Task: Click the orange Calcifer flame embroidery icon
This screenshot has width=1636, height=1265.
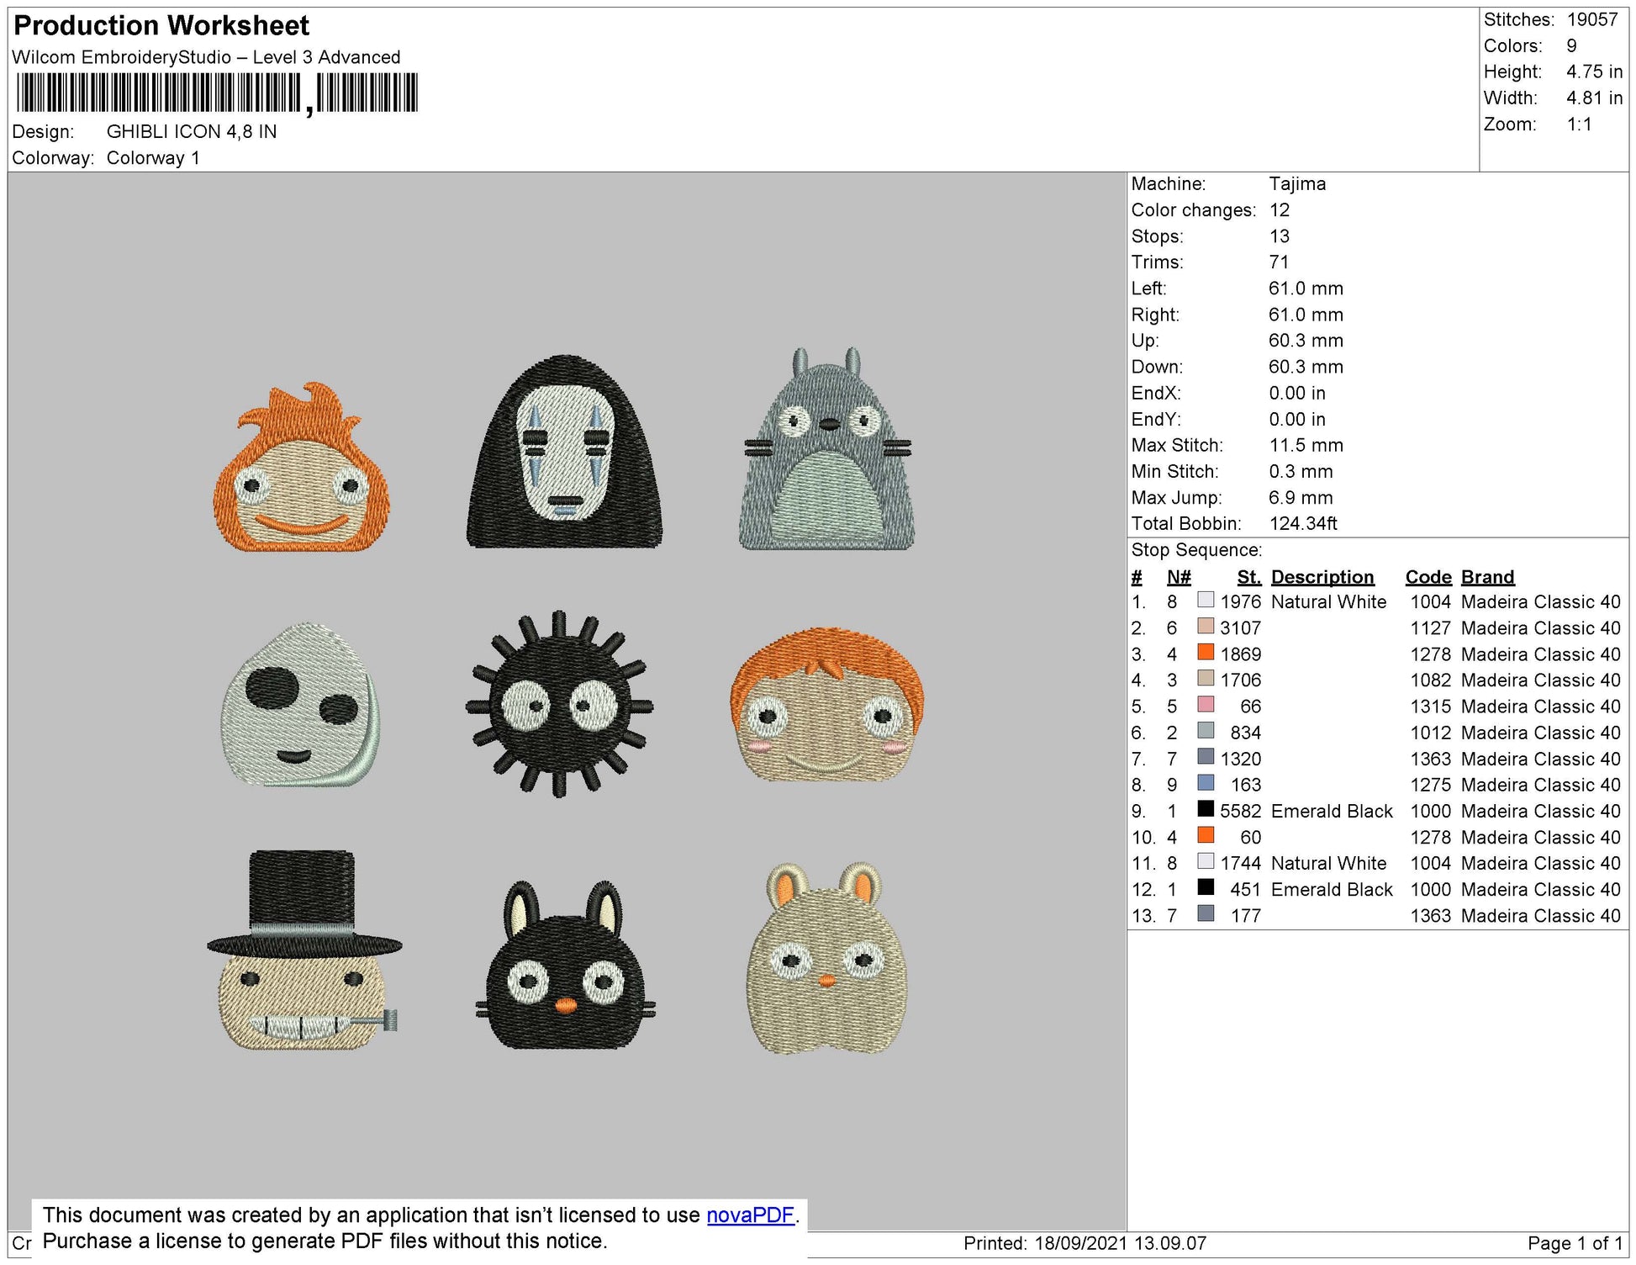Action: tap(301, 475)
